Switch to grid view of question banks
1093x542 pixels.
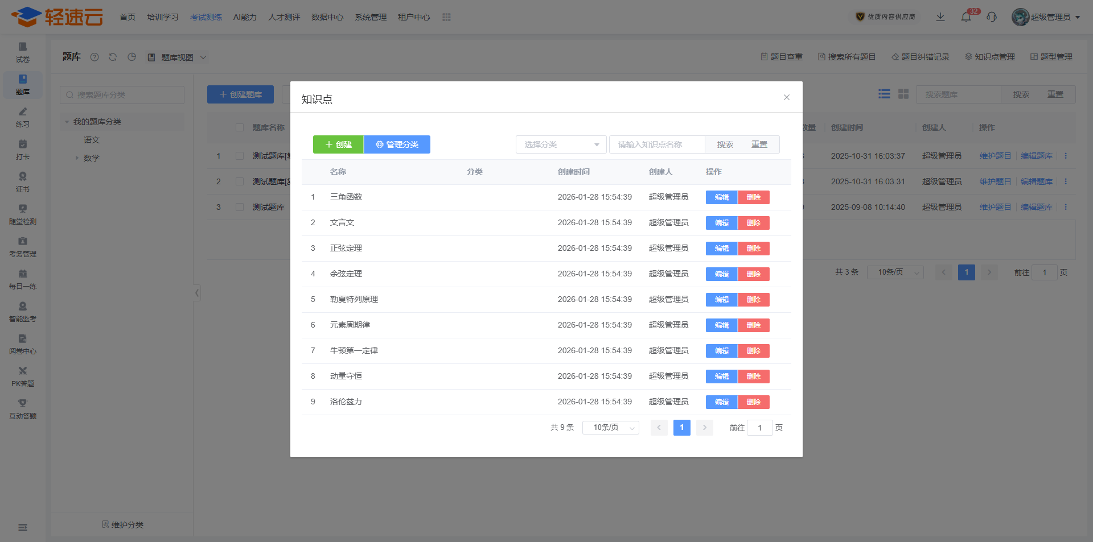[903, 94]
